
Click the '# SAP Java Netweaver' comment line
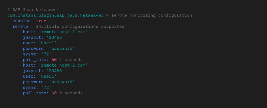(x=33, y=10)
